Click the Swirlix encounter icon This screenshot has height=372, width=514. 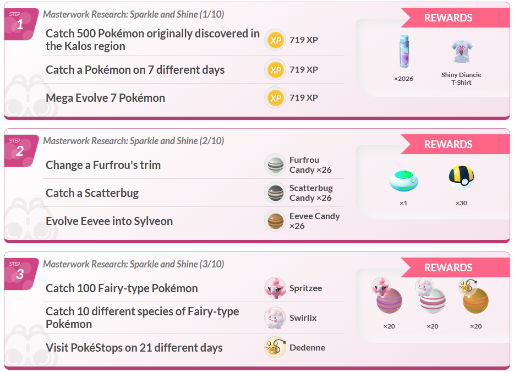click(x=275, y=318)
